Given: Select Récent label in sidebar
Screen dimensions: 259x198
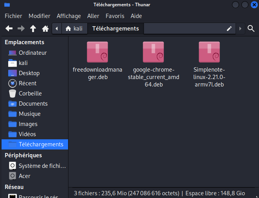Looking at the screenshot, I should (28, 83).
